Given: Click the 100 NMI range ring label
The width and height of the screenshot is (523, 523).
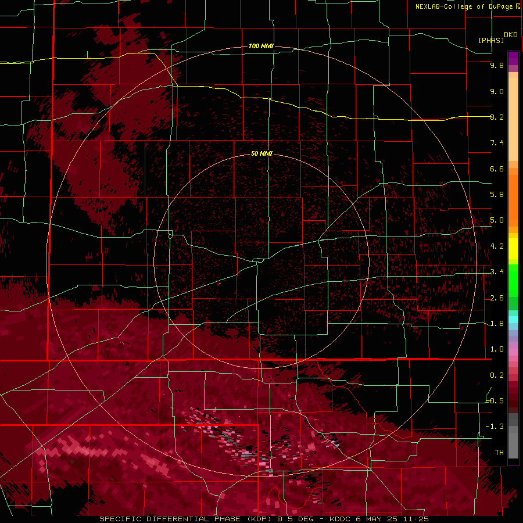Looking at the screenshot, I should pyautogui.click(x=261, y=46).
